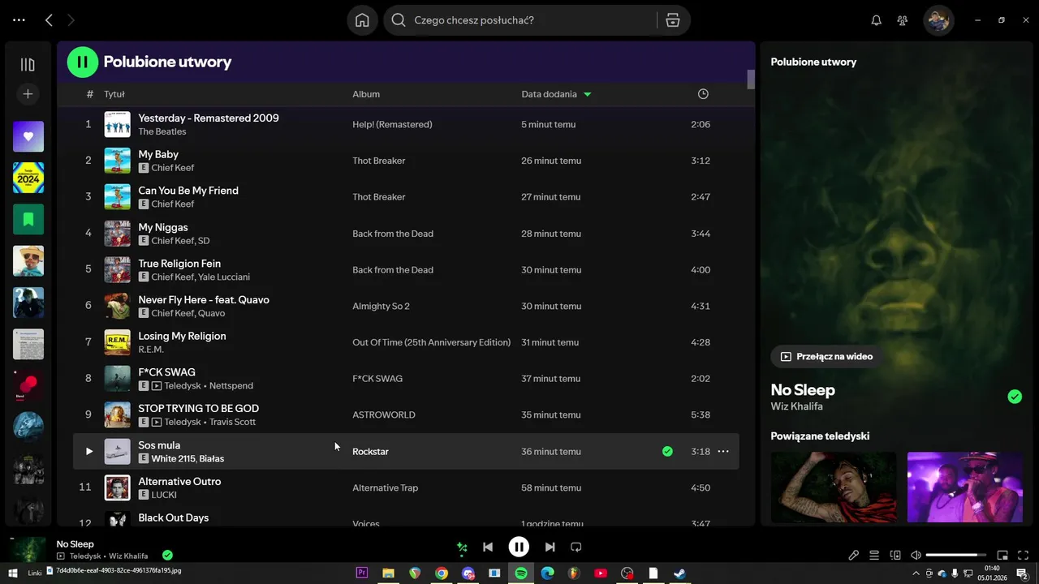Open Nettspend artist link
The width and height of the screenshot is (1039, 584).
(231, 385)
